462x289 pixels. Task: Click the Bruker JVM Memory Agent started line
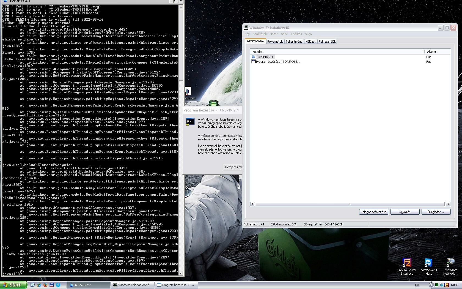[x=36, y=23]
